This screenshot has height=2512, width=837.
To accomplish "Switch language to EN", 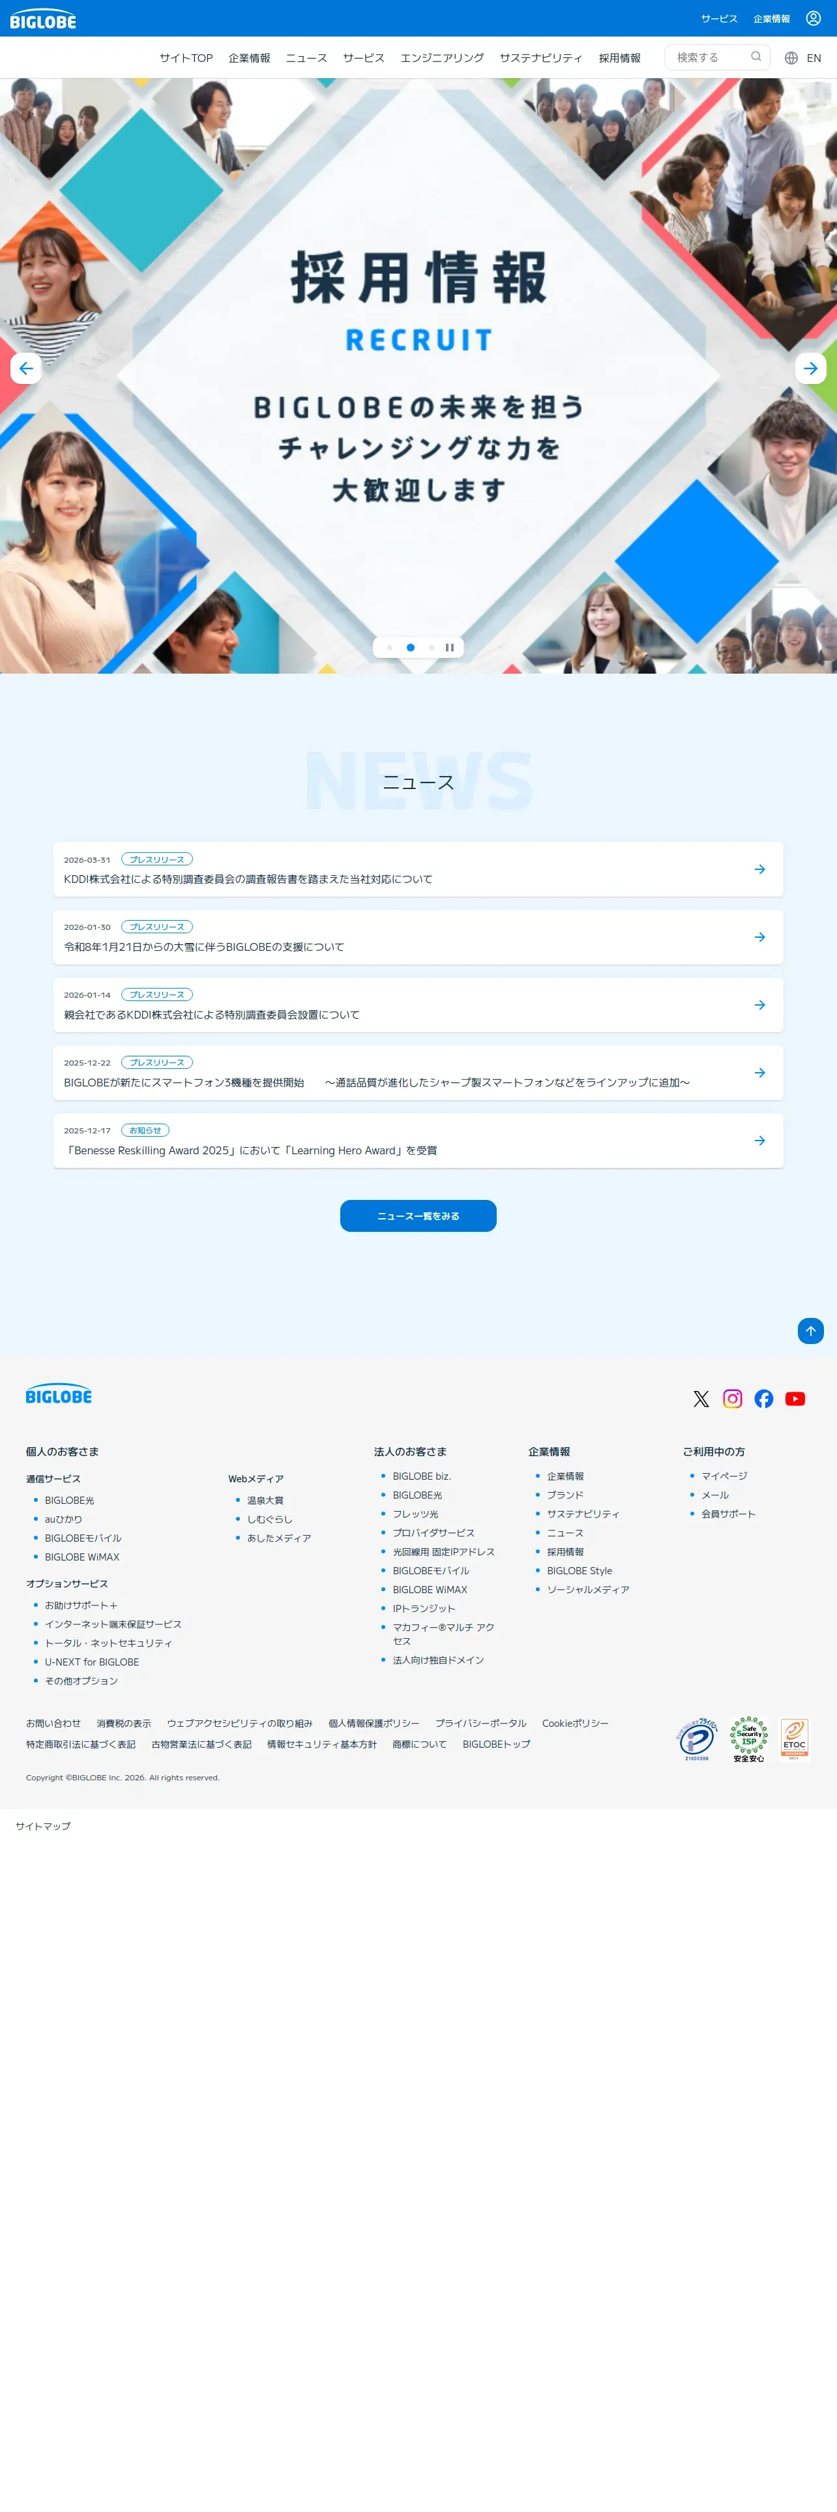I will tap(814, 57).
